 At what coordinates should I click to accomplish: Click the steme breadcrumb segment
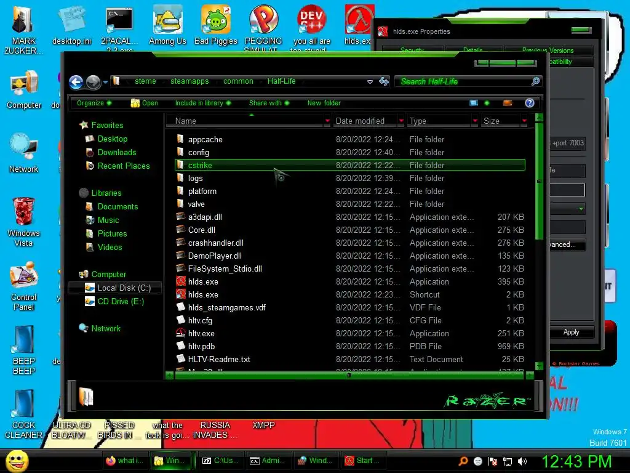[x=145, y=81]
